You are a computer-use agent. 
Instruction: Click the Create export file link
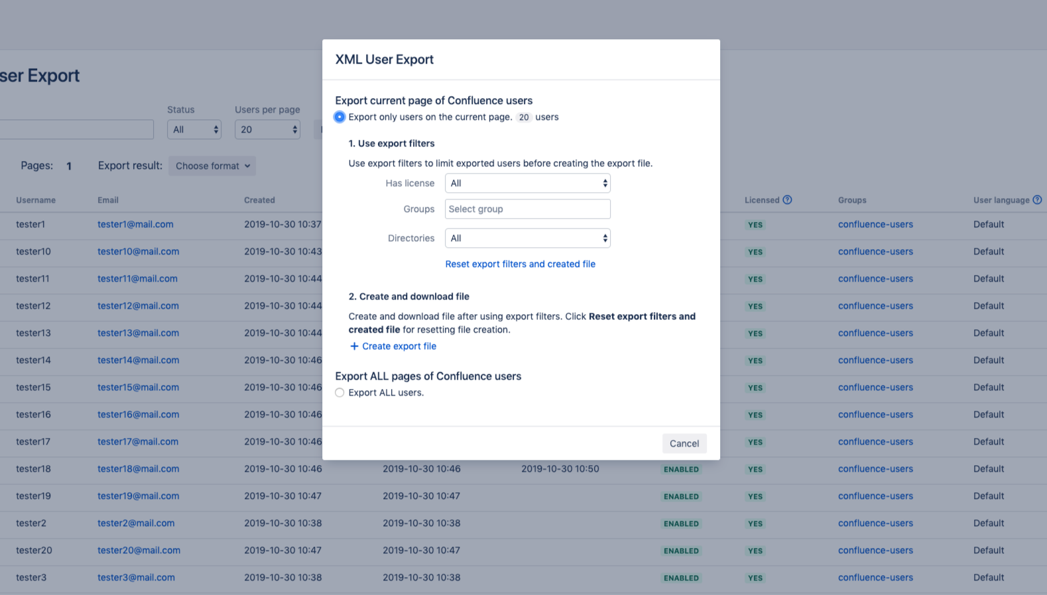pos(393,346)
